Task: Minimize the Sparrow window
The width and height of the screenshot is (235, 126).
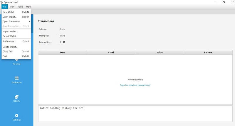Action: (215, 2)
